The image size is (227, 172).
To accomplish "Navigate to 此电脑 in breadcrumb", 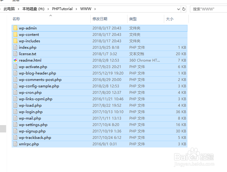I will 9,9.
